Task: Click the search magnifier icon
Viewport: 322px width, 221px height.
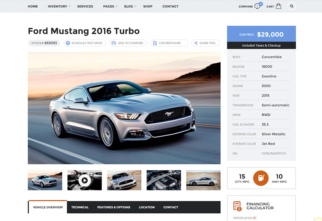Action: 291,6
